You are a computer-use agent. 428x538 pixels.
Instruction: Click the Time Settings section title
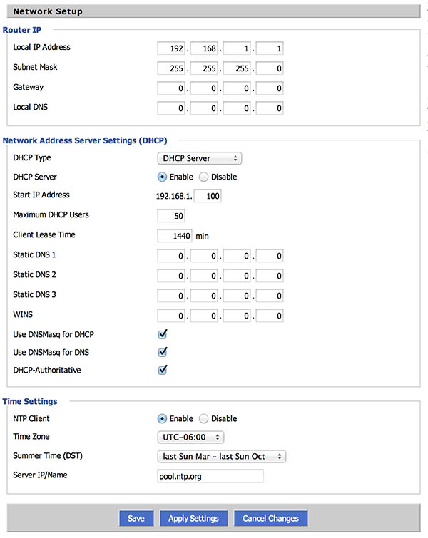[x=30, y=401]
